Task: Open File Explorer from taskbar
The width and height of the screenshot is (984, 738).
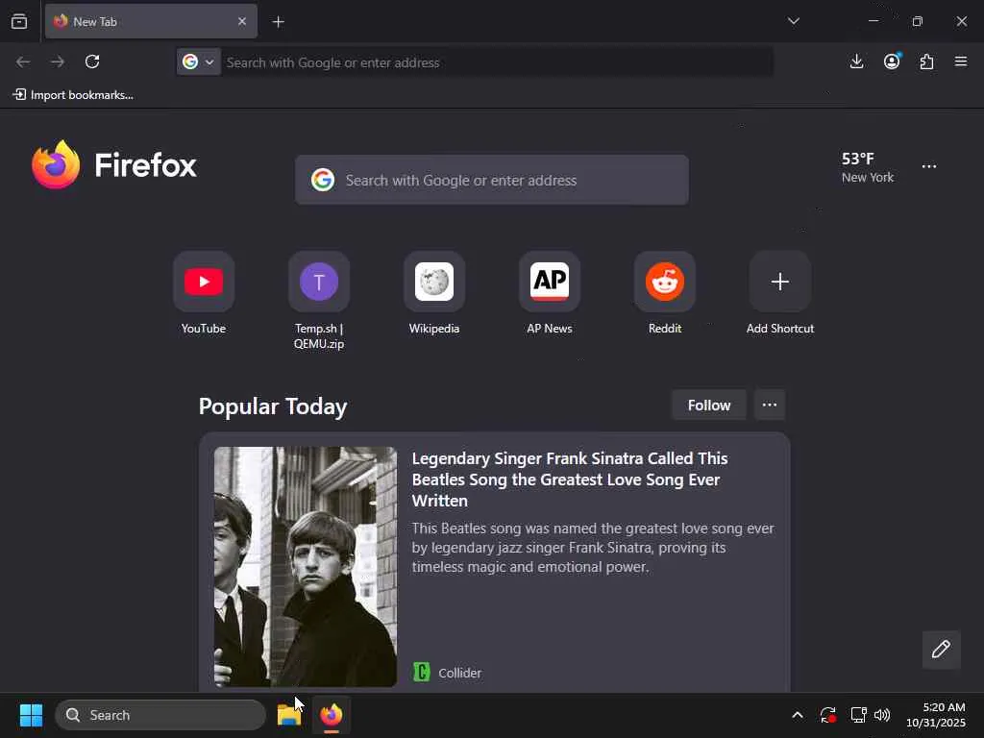Action: 289,715
